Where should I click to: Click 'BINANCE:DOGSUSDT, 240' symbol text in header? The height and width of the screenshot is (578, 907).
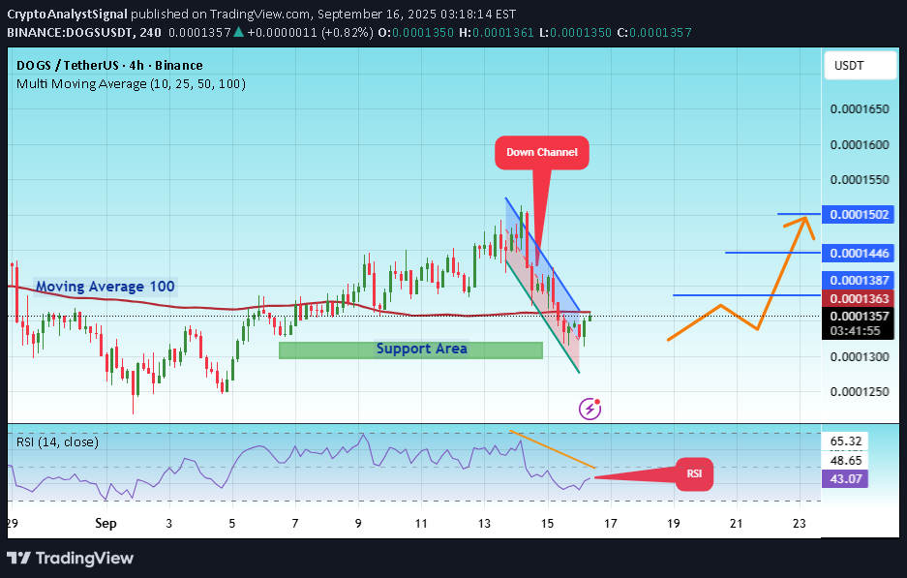click(84, 32)
